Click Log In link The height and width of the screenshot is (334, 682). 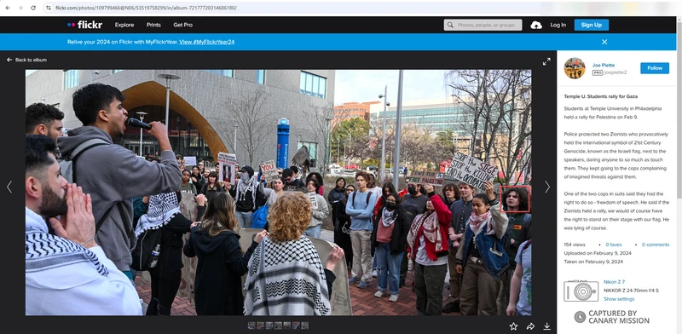pyautogui.click(x=558, y=25)
